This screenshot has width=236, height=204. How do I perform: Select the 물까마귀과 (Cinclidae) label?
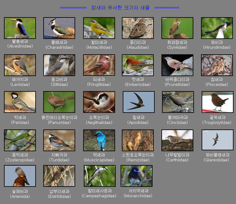(x=177, y=120)
